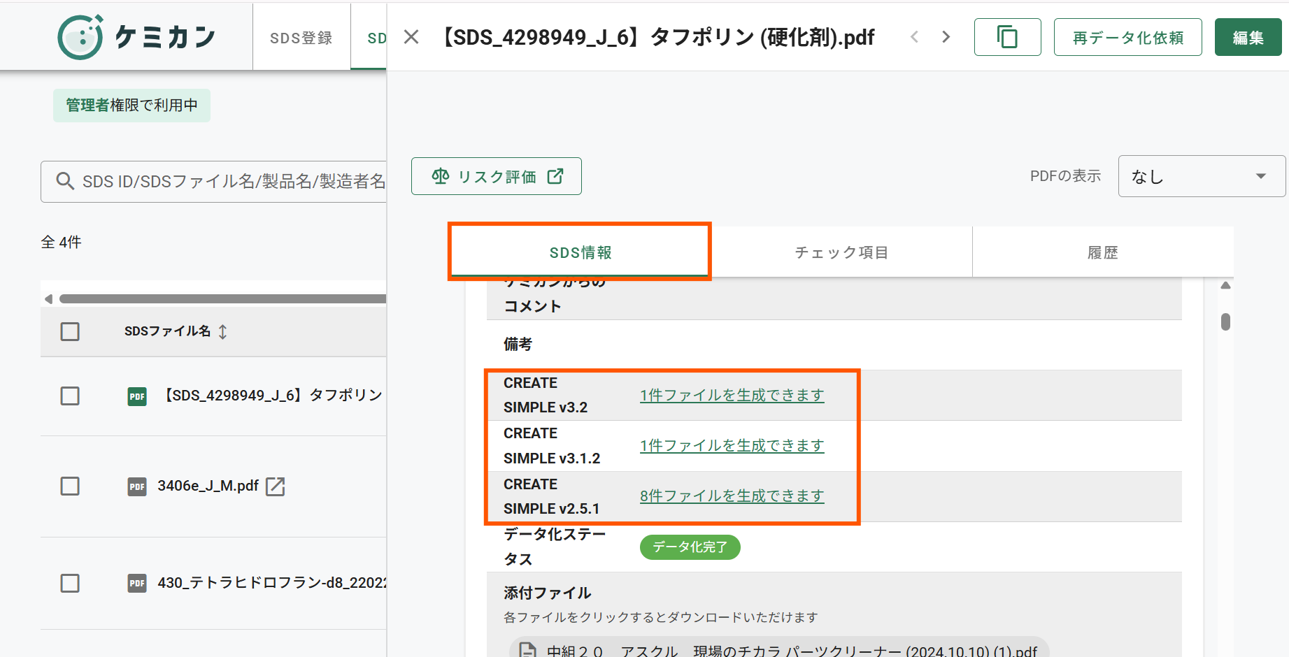Click the 編集 button
The height and width of the screenshot is (657, 1289).
[1248, 37]
